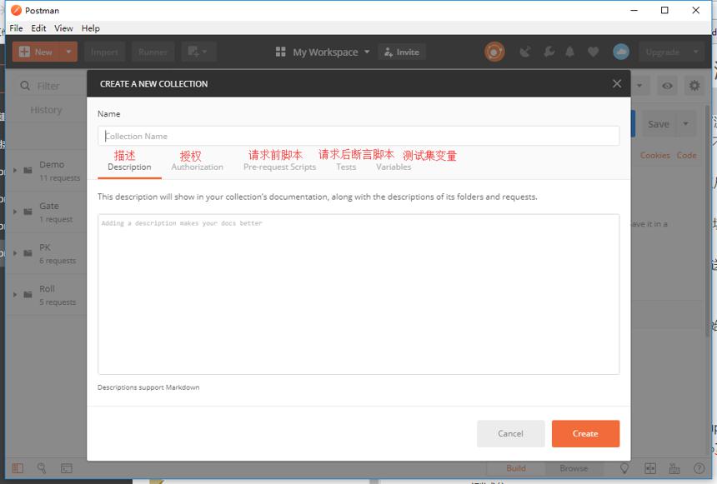717x484 pixels.
Task: Click the satellite capture requests icon
Action: point(525,52)
